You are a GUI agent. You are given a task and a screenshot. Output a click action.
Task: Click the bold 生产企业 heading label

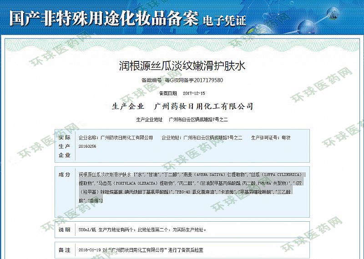(x=128, y=106)
